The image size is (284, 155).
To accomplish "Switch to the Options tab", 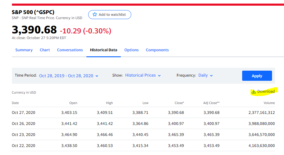I will (132, 50).
